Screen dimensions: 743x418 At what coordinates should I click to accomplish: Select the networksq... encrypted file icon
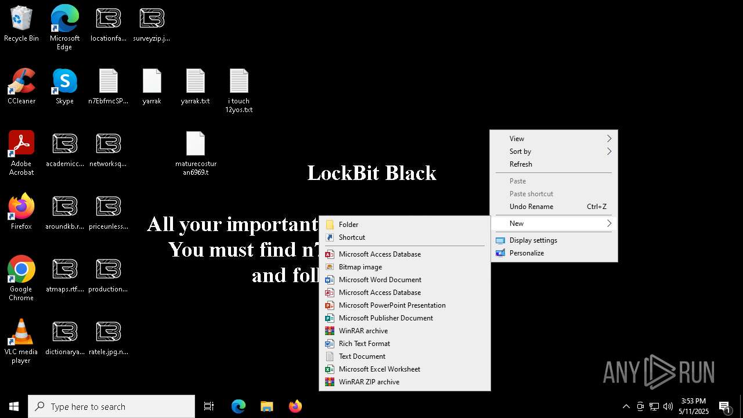(108, 149)
